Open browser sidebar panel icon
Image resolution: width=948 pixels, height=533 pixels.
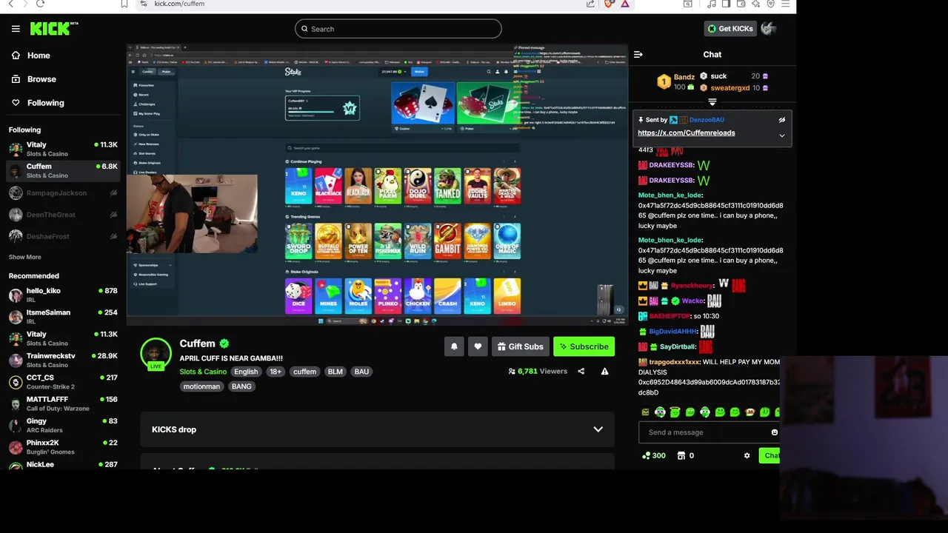pyautogui.click(x=726, y=4)
